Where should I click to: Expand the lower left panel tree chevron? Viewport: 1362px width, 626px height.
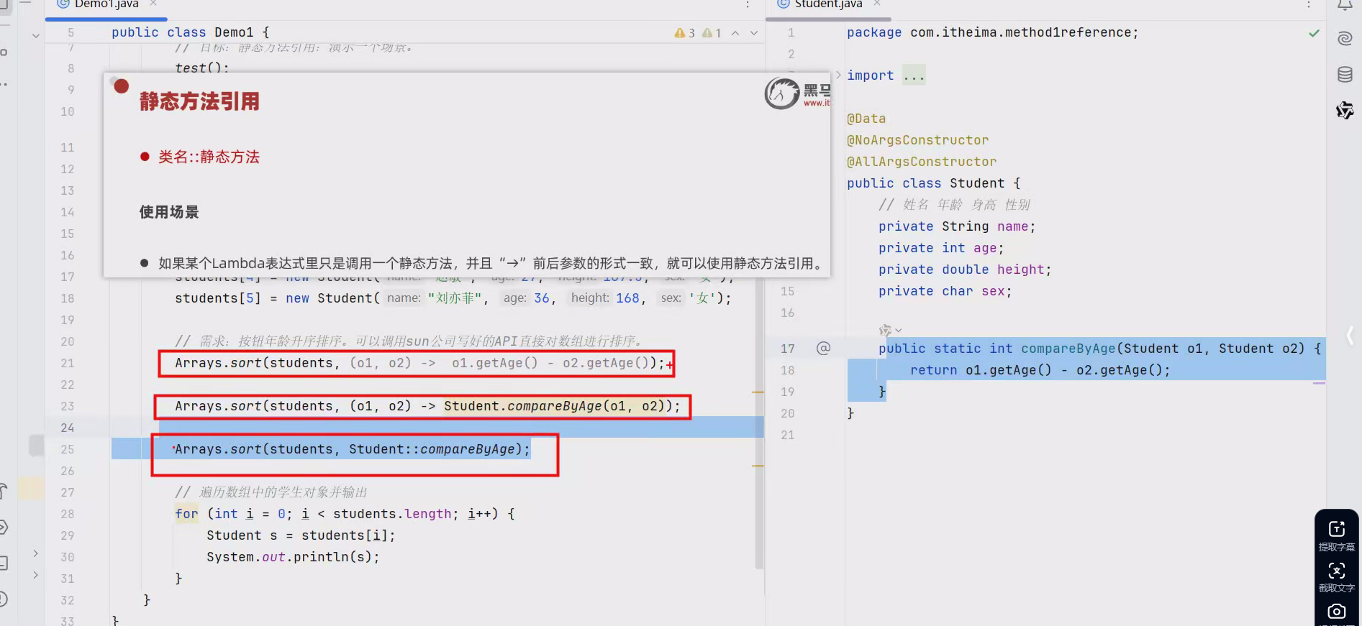(x=35, y=575)
